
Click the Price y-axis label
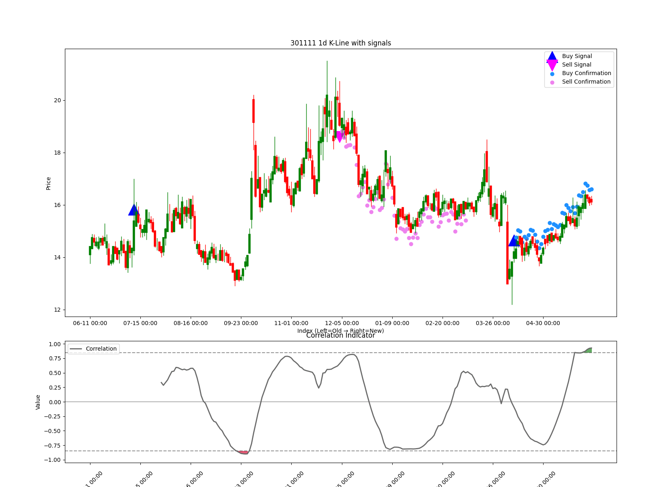(48, 183)
